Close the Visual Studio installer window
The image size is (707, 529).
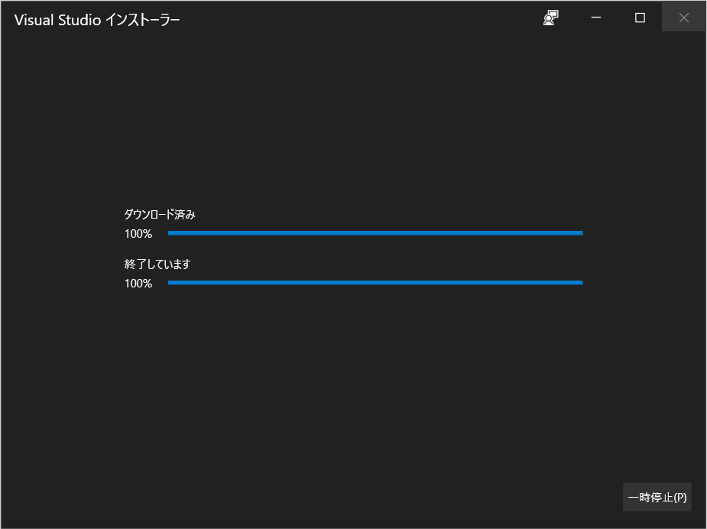click(683, 17)
